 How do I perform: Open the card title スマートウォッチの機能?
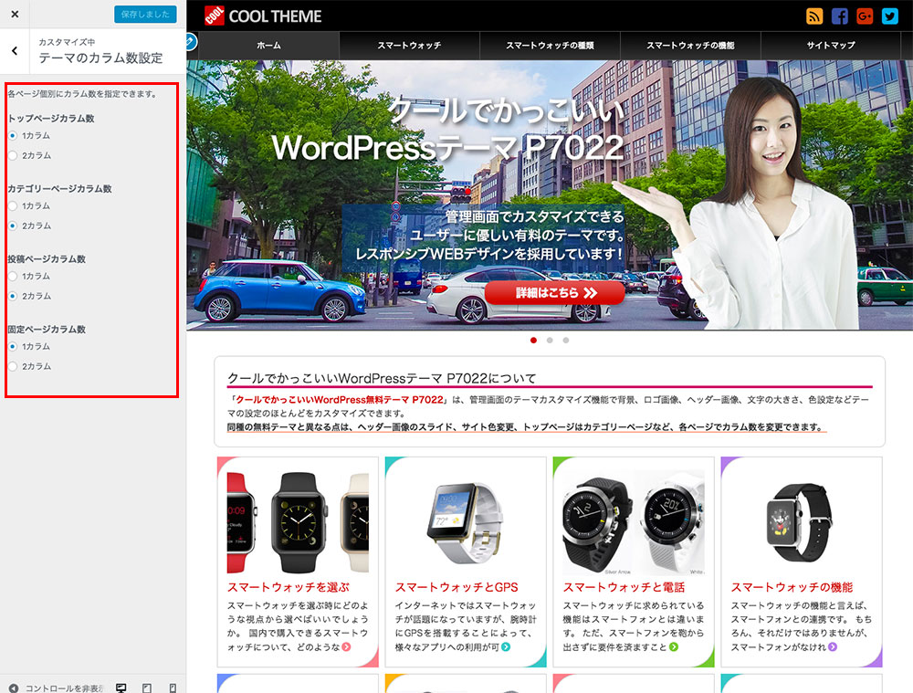click(792, 587)
